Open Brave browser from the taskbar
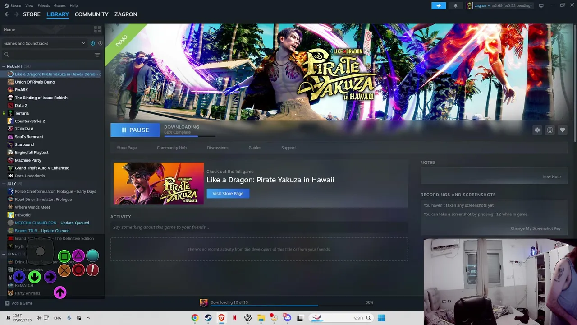The height and width of the screenshot is (325, 577). coord(221,318)
